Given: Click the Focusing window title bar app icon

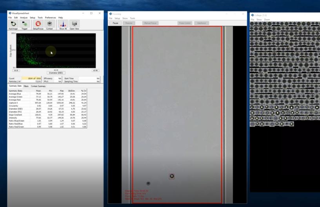Looking at the screenshot, I should click(111, 14).
